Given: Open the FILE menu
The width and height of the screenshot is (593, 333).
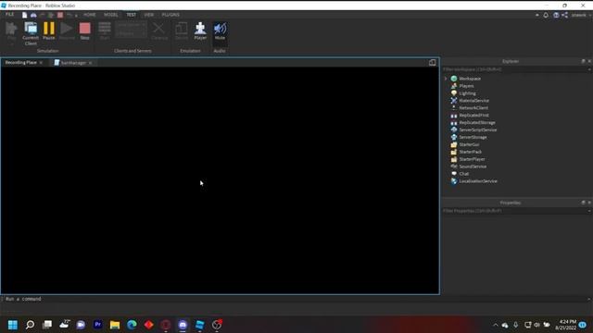Looking at the screenshot, I should point(10,15).
